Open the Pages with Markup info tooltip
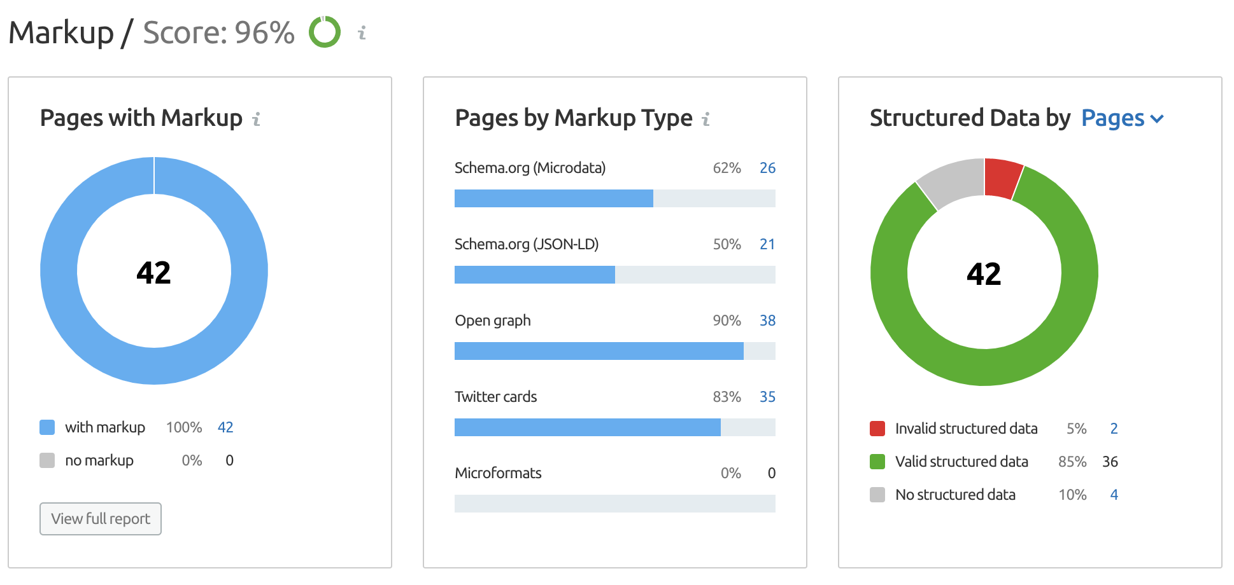The width and height of the screenshot is (1234, 585). [x=257, y=118]
